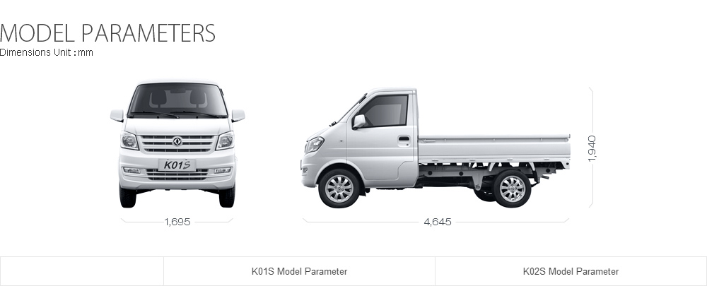
Task: Click the cab side window on side view
Action: tap(384, 111)
